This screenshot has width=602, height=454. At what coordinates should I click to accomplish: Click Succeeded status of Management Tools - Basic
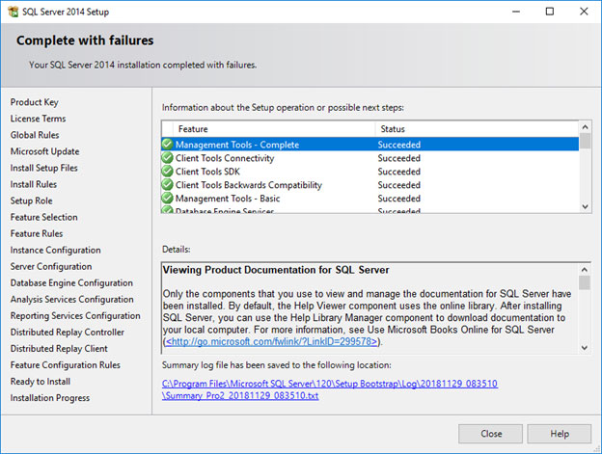pyautogui.click(x=398, y=199)
